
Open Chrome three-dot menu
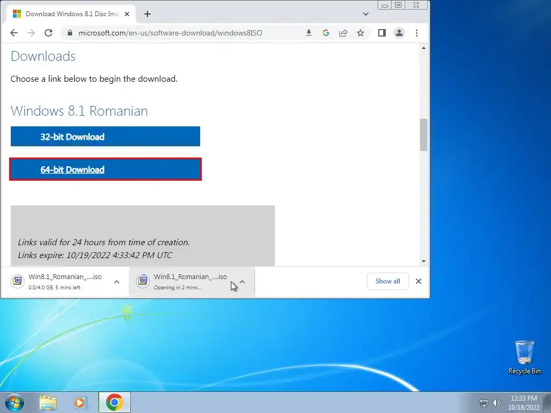coord(416,33)
